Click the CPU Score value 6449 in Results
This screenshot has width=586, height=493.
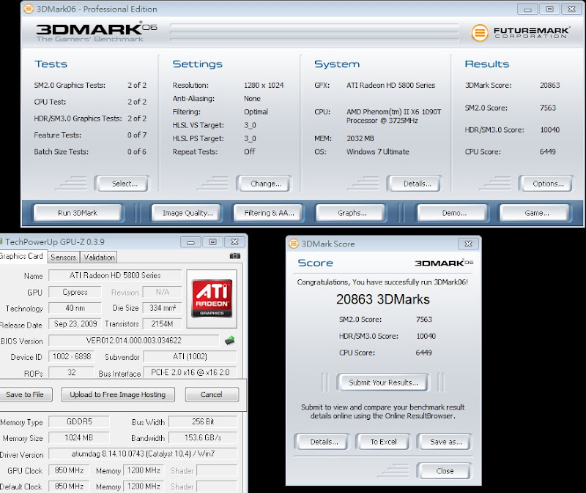pyautogui.click(x=547, y=151)
